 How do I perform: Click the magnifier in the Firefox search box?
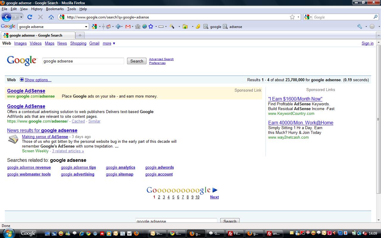tap(375, 17)
